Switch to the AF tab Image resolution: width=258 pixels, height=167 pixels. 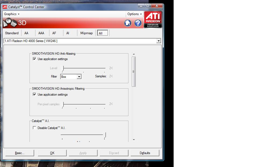tap(54, 33)
